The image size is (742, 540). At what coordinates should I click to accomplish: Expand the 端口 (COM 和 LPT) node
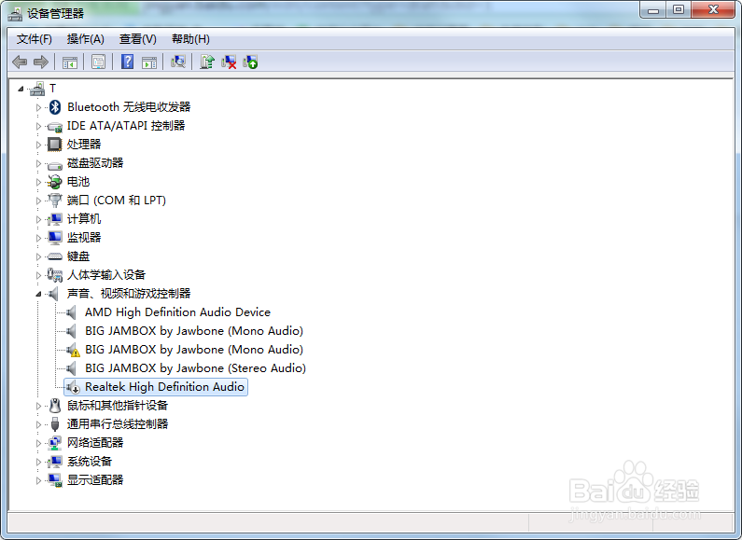(x=39, y=201)
